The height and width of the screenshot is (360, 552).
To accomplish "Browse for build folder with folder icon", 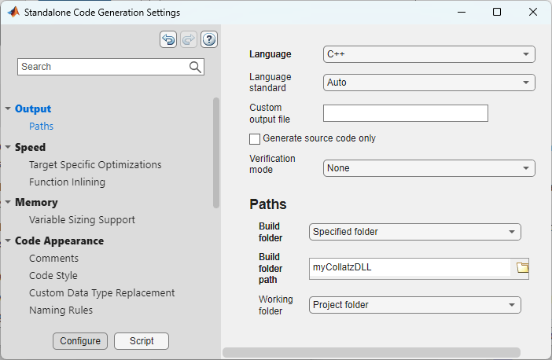I will point(522,268).
